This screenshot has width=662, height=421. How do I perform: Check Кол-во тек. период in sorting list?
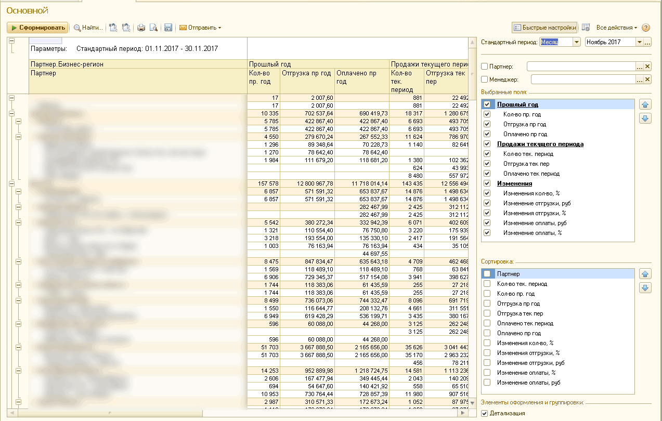(487, 284)
